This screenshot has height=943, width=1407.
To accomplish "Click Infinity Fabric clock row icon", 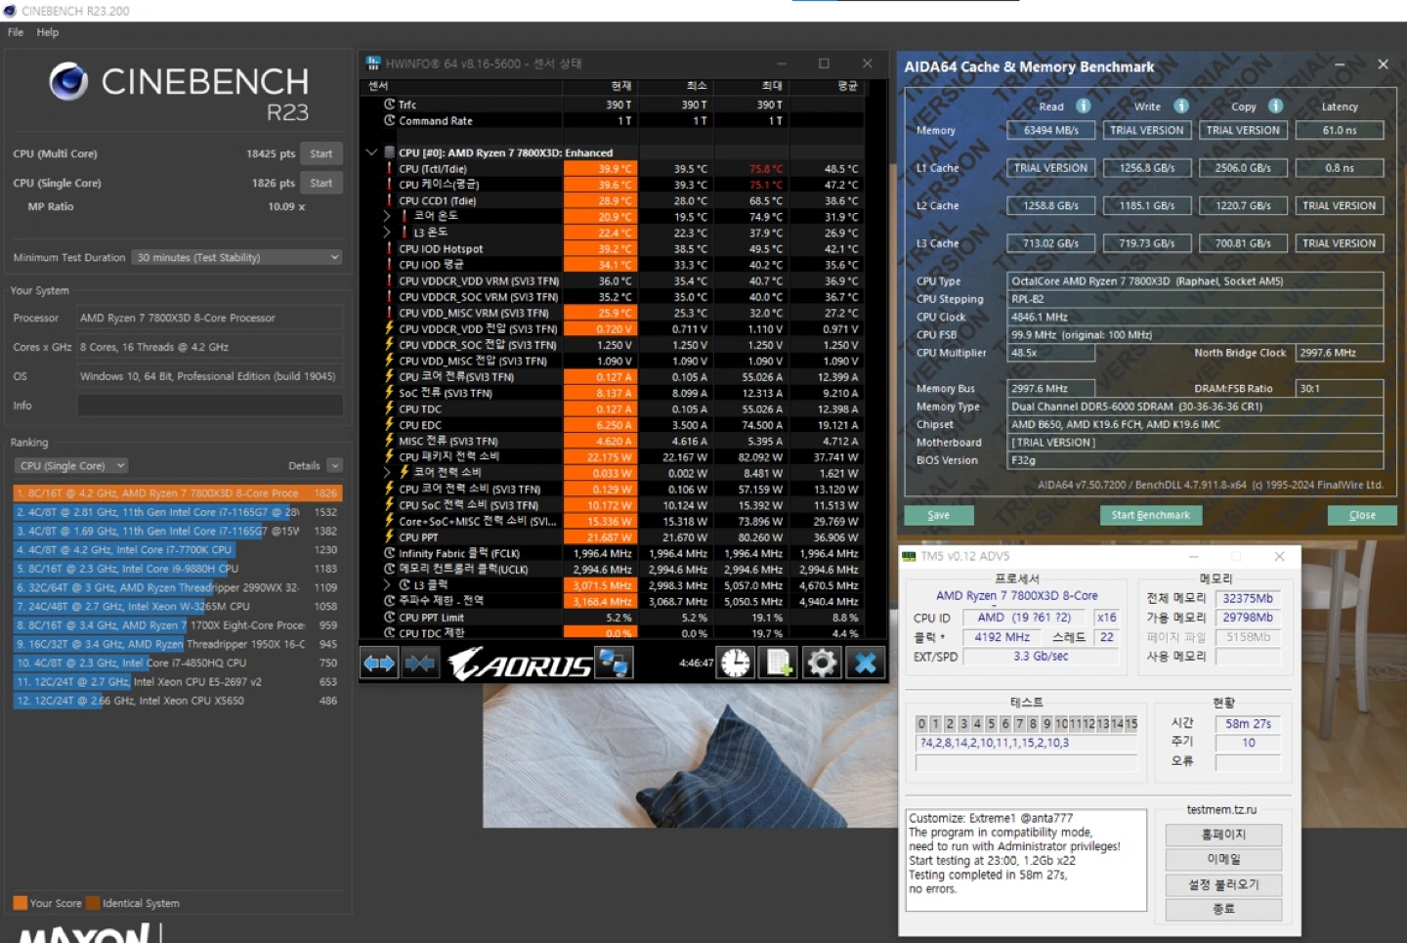I will point(389,553).
